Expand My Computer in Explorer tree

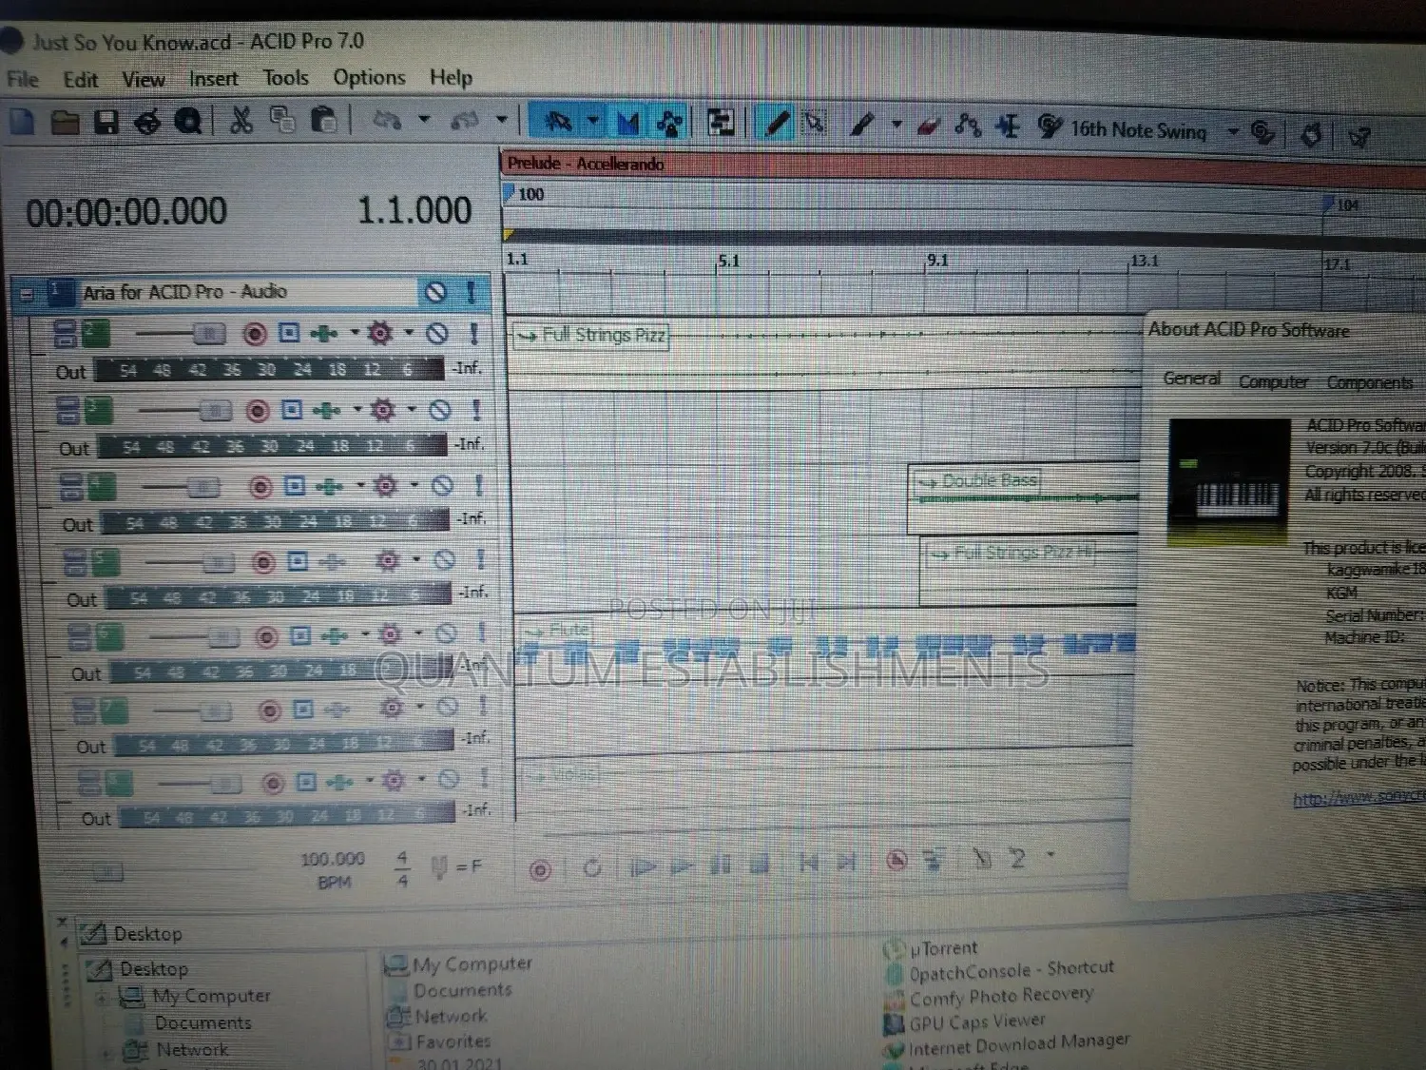pyautogui.click(x=101, y=998)
